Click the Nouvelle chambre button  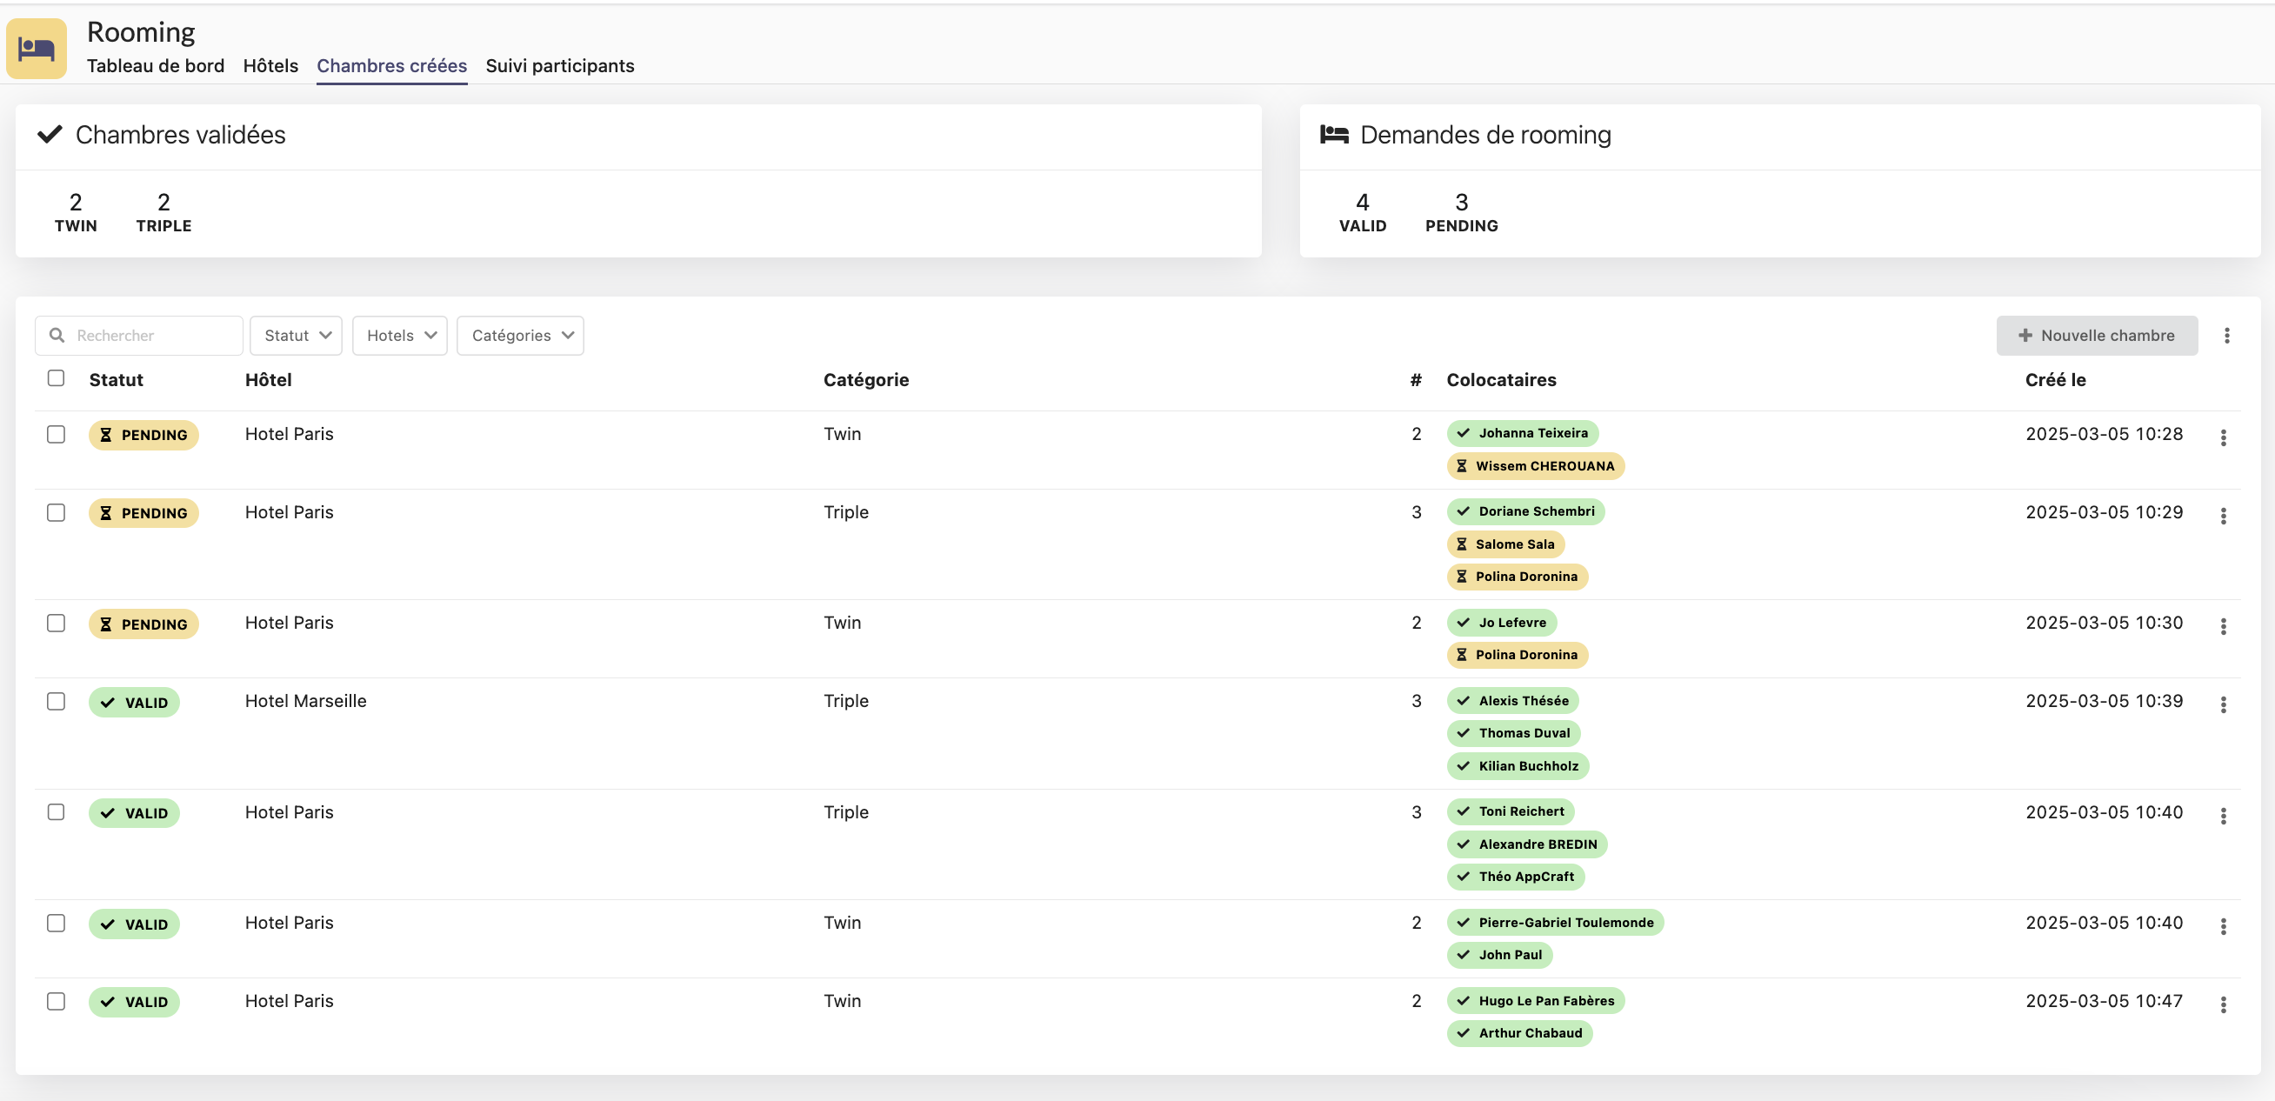pos(2097,336)
